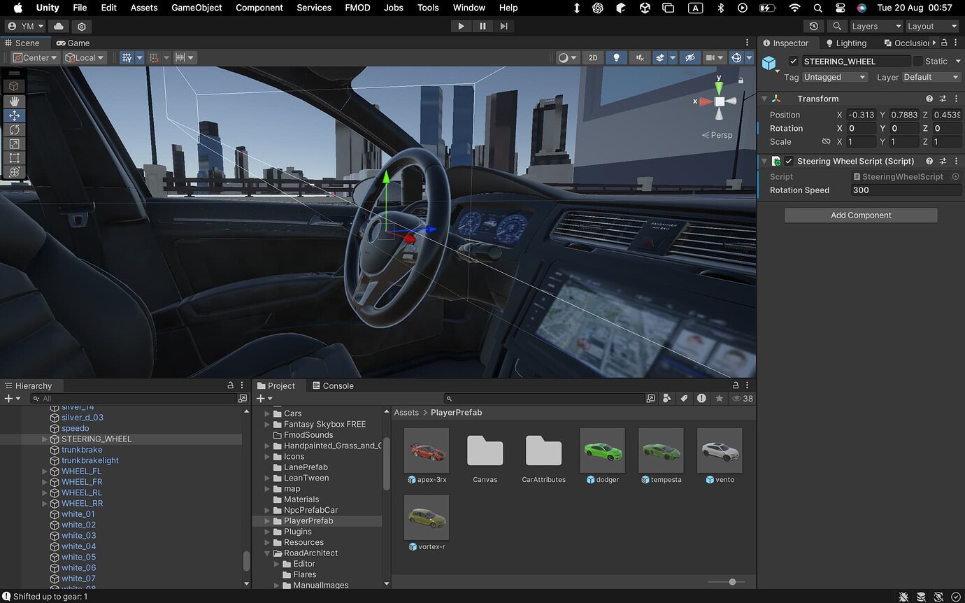This screenshot has width=965, height=603.
Task: Select the Rect Transform tool
Action: click(x=14, y=158)
